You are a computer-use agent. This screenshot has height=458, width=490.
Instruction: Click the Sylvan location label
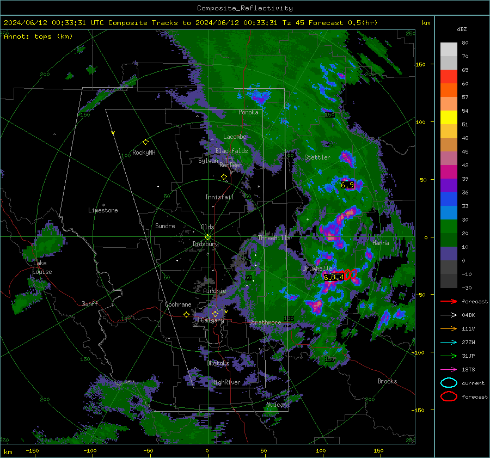(208, 161)
